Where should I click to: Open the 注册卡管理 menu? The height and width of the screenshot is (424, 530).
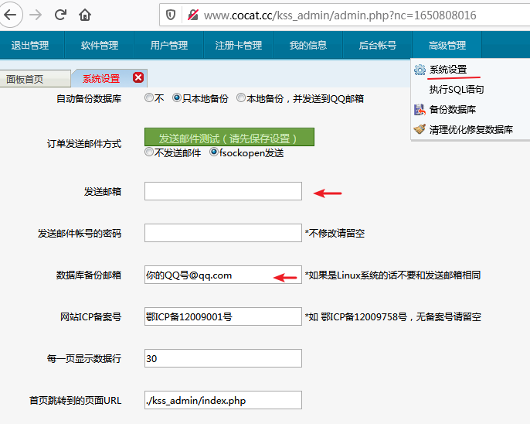point(239,45)
